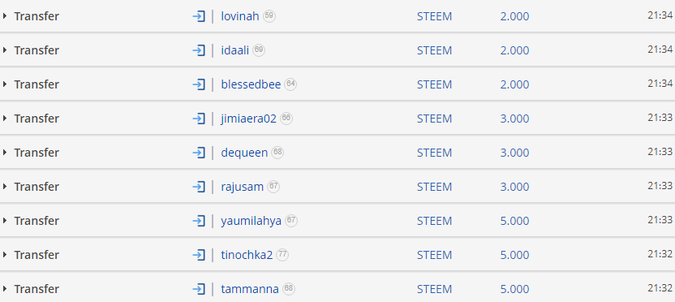Click incoming transfer icon beside blessedbee
The height and width of the screenshot is (302, 675).
coord(199,84)
